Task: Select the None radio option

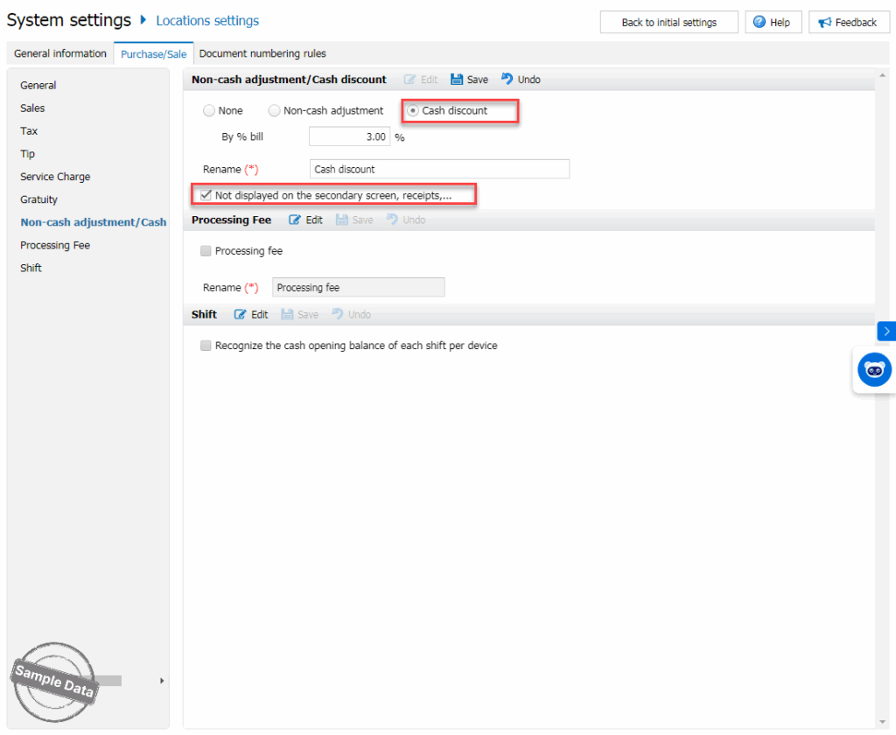Action: (209, 111)
